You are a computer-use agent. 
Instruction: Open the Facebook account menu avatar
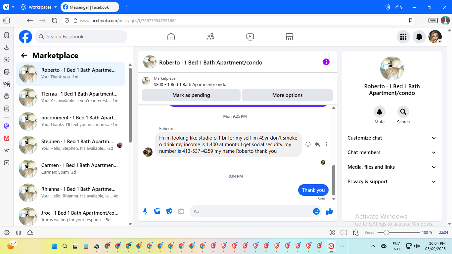pos(435,37)
